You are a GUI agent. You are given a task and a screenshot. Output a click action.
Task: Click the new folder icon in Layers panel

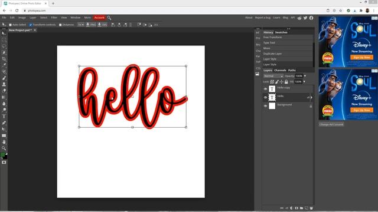point(301,208)
